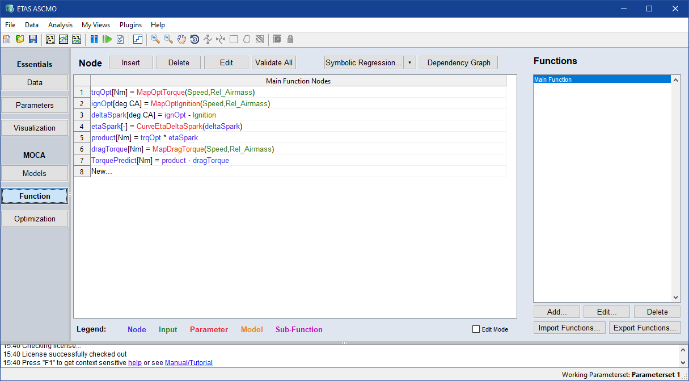Click the green Run optimization play icon
Image resolution: width=689 pixels, height=381 pixels.
[107, 39]
